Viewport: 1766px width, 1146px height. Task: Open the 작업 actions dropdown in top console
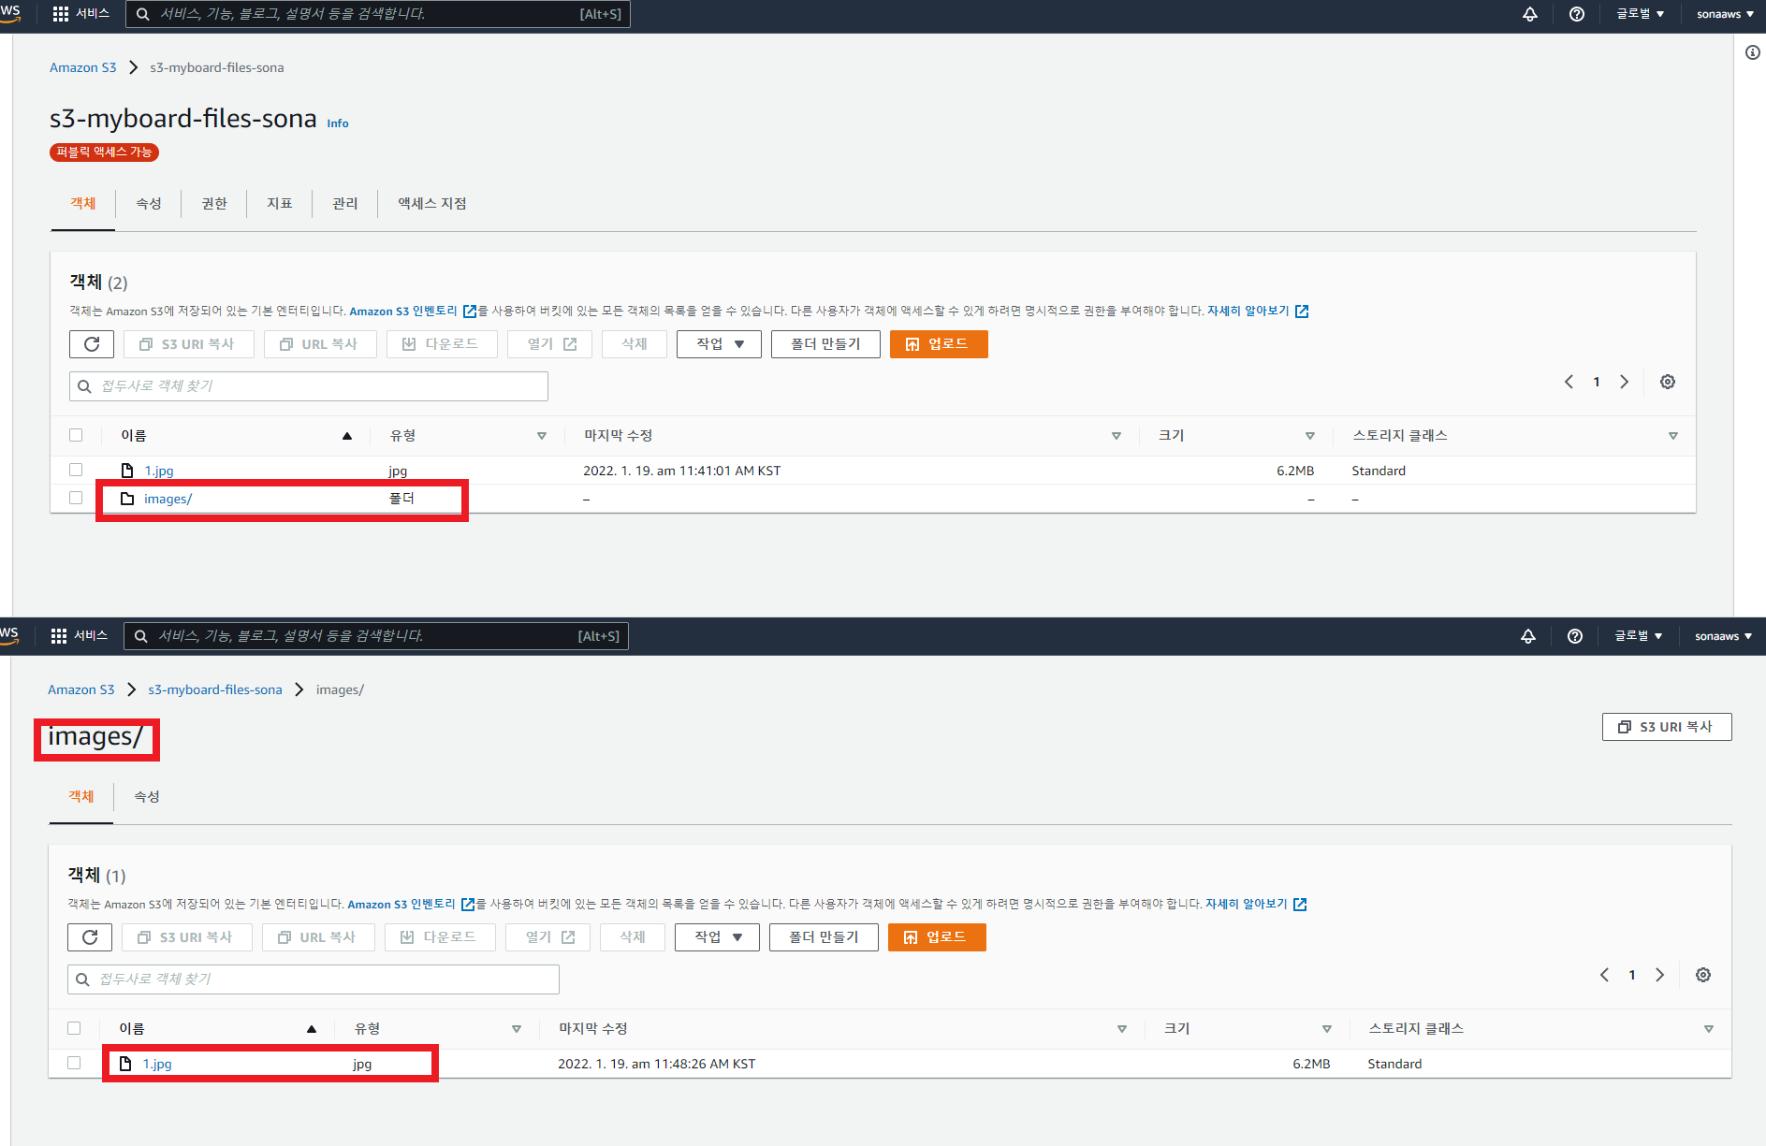[719, 344]
